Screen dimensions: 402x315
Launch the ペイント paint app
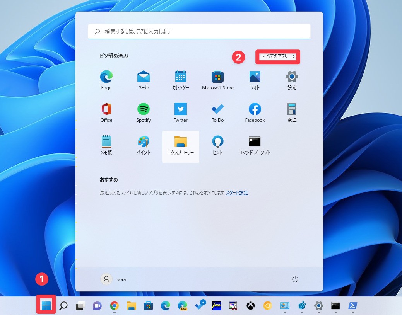tap(144, 145)
